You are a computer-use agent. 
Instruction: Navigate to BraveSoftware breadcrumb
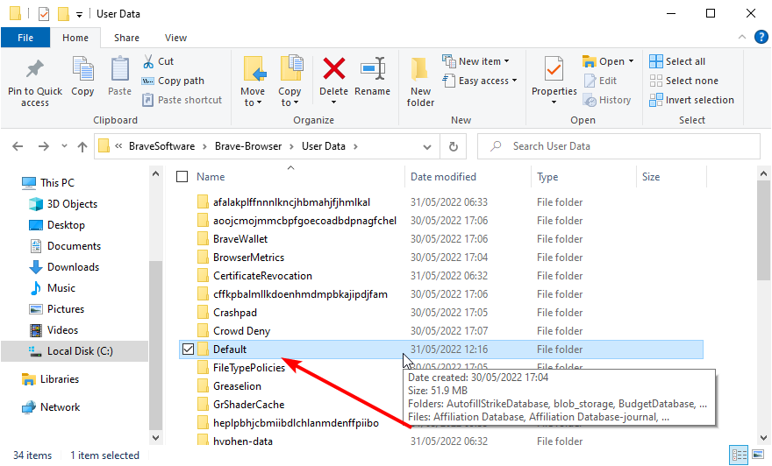click(161, 146)
